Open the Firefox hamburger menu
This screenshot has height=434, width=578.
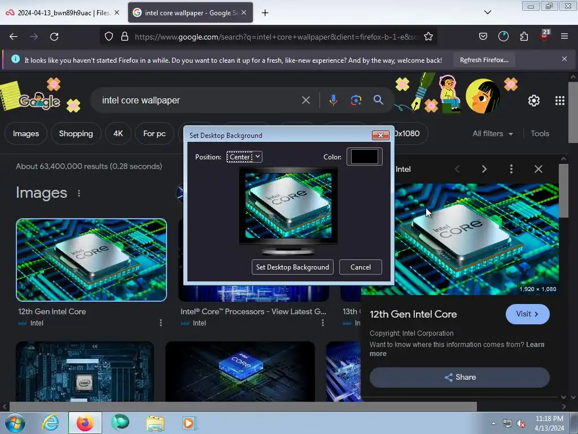click(x=564, y=36)
